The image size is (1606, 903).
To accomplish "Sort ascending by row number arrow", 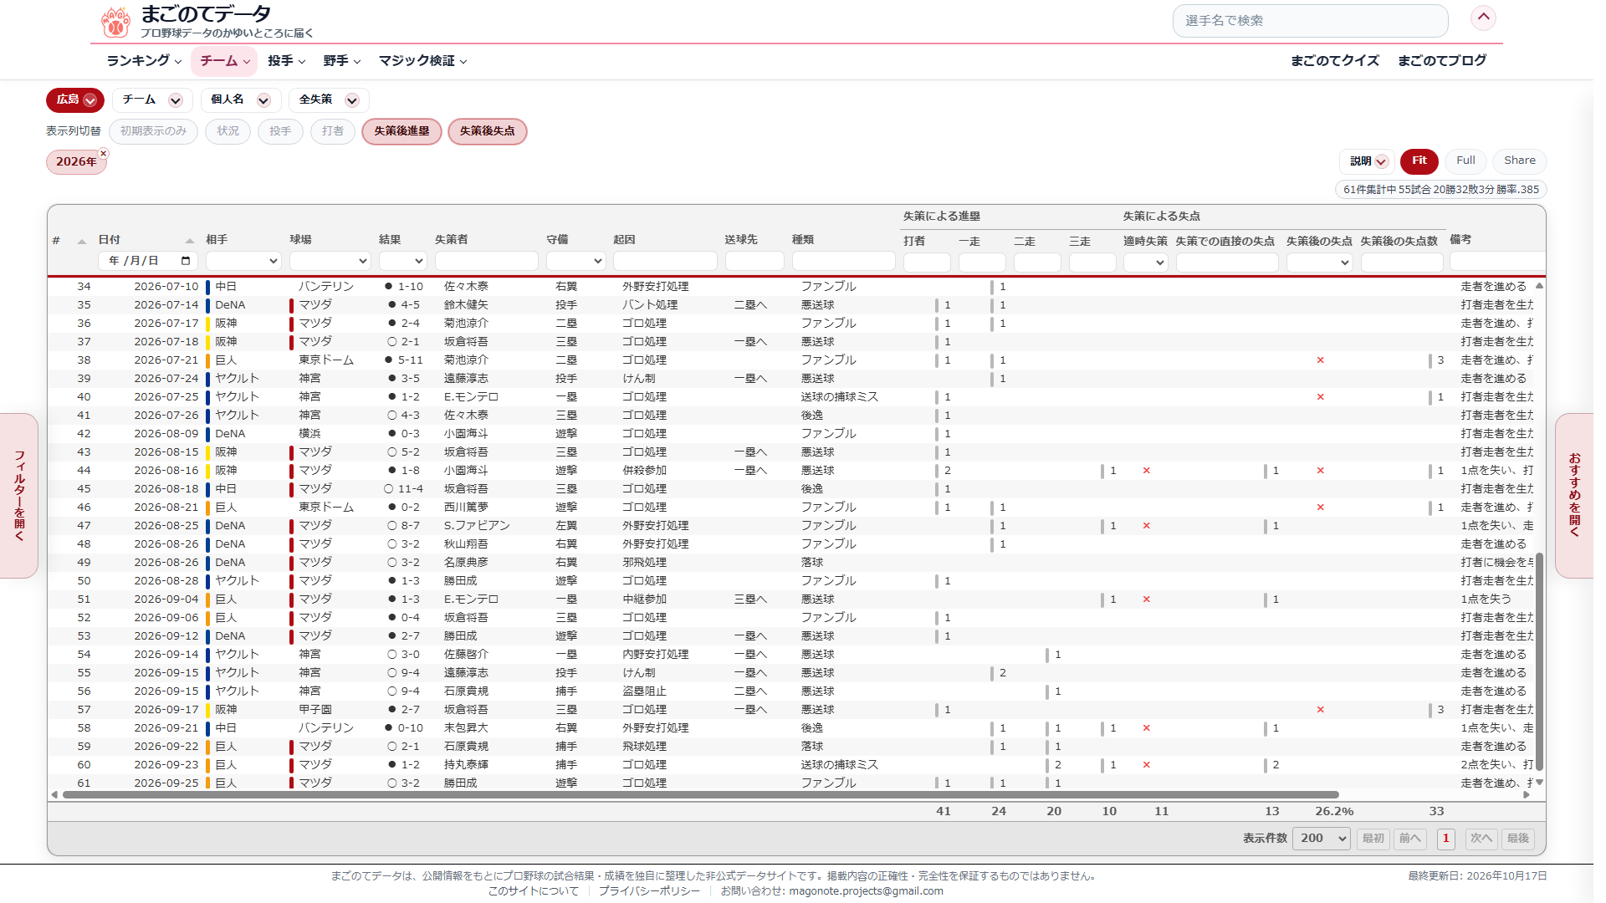I will click(x=81, y=241).
